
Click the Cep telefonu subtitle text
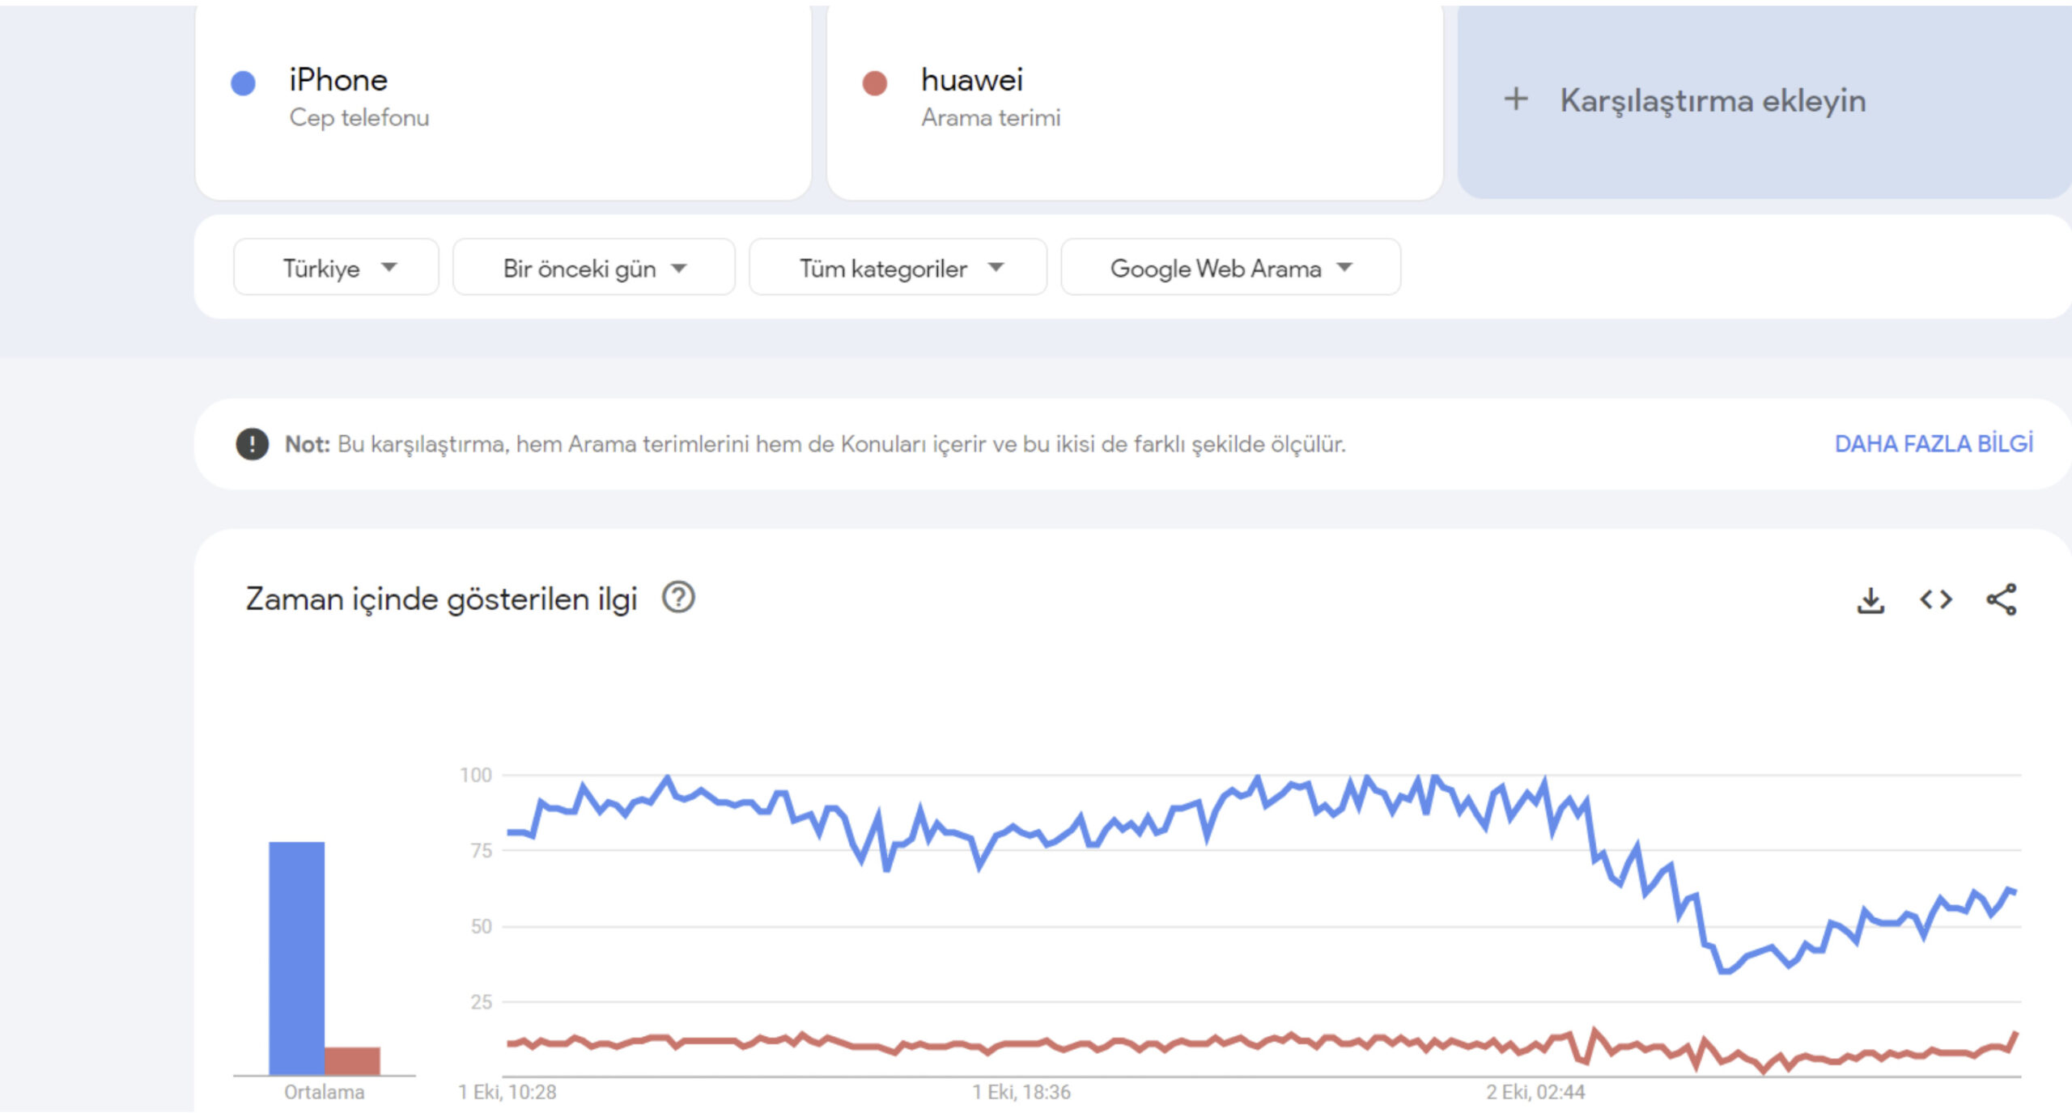coord(359,118)
